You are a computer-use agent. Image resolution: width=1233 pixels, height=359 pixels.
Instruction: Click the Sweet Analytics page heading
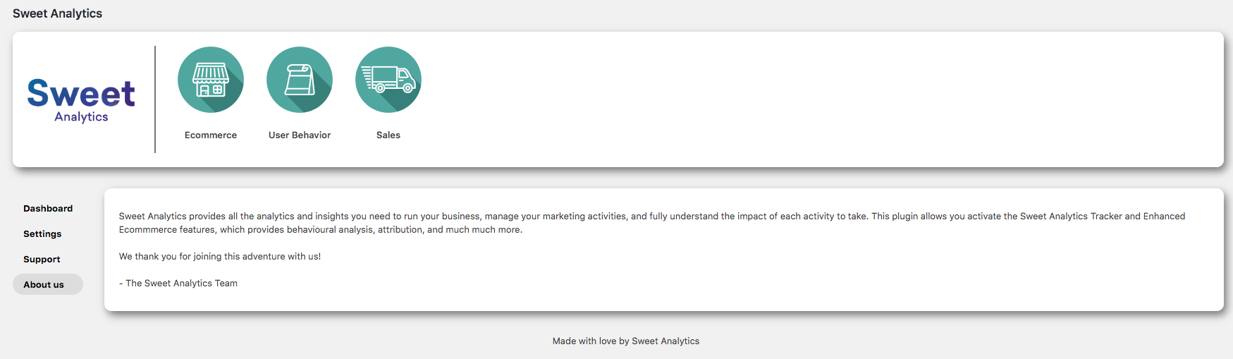coord(57,13)
